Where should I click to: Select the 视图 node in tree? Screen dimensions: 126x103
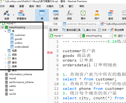(x=14, y=51)
